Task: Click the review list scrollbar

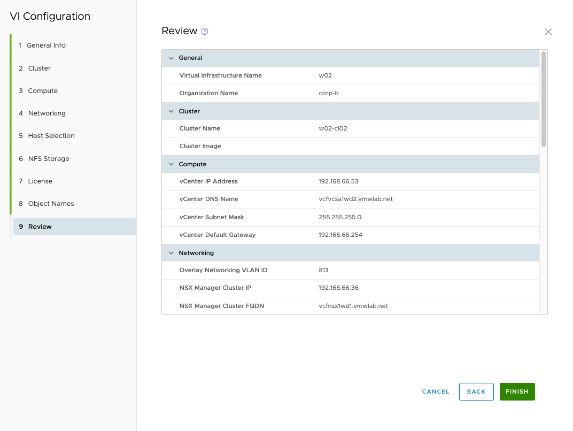Action: pyautogui.click(x=544, y=99)
